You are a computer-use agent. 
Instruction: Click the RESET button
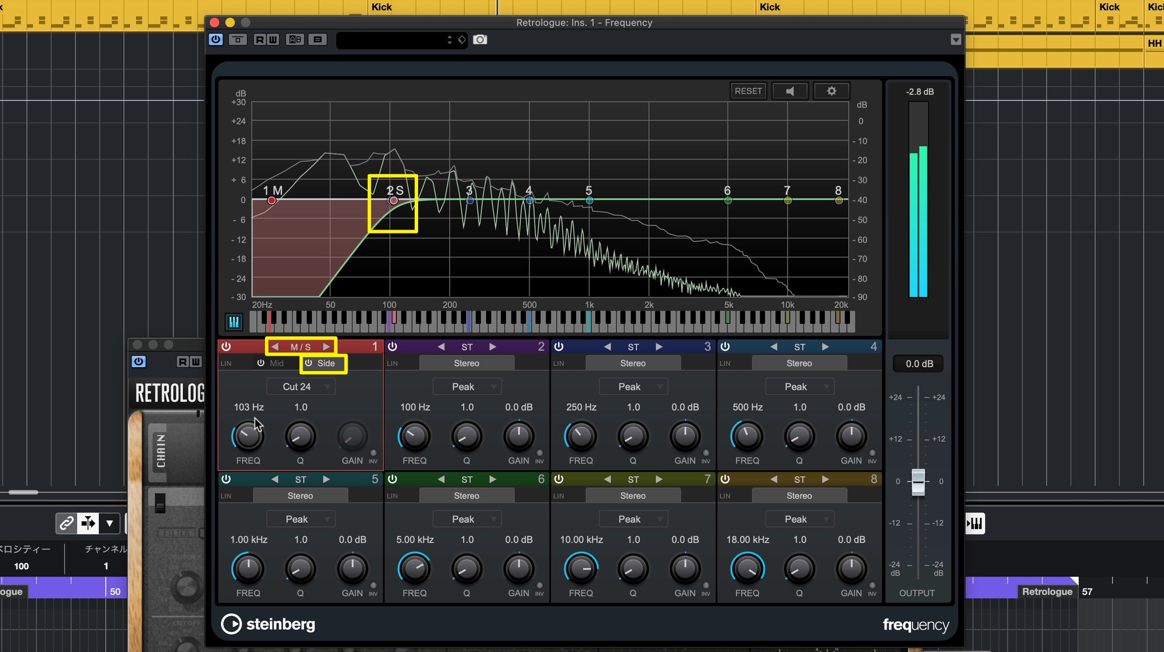[x=748, y=91]
